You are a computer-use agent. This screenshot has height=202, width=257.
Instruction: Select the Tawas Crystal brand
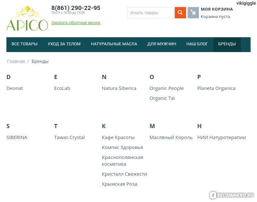click(69, 137)
